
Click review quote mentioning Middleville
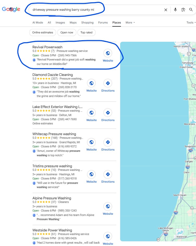[66, 62]
